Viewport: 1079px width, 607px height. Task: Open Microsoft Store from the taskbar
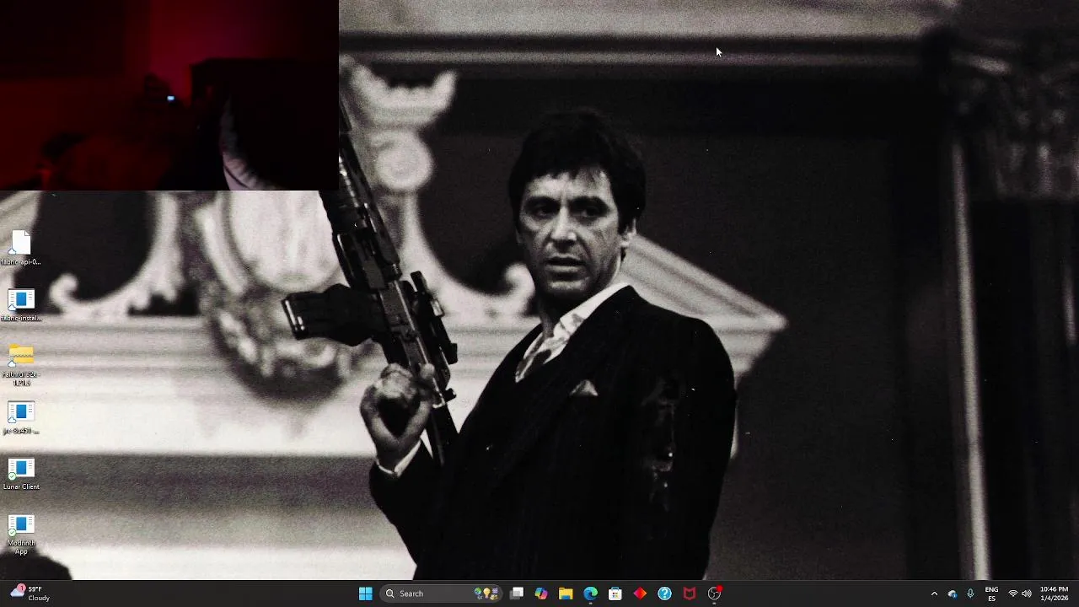point(615,594)
